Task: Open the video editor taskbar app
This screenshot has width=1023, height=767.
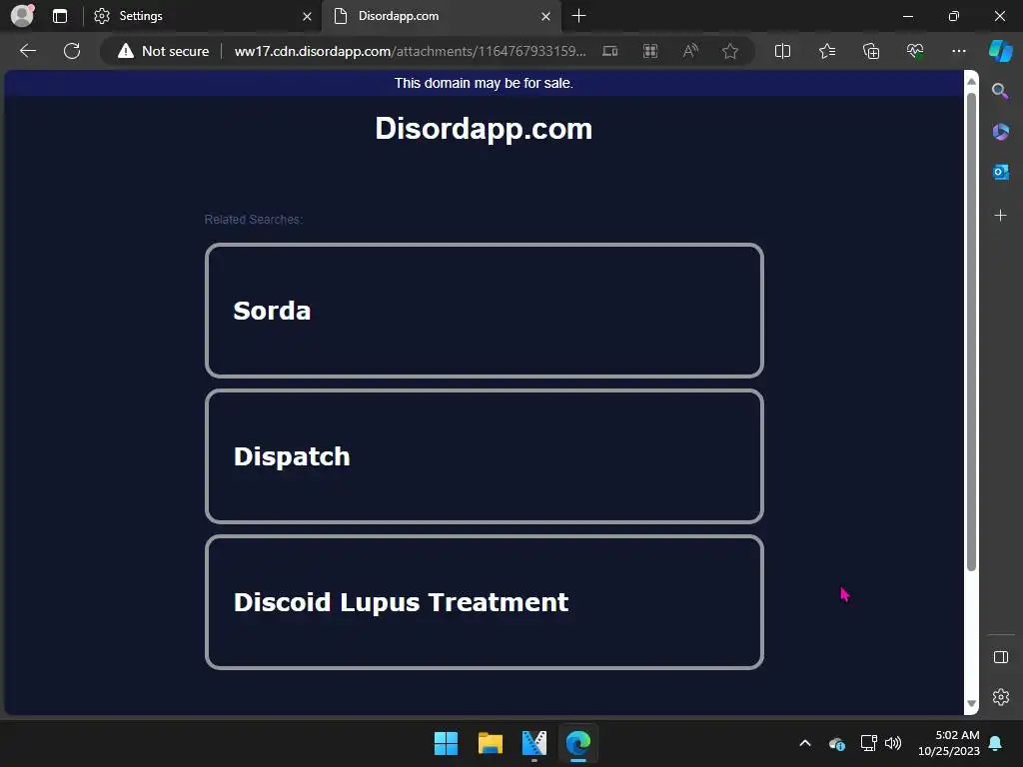Action: [534, 743]
